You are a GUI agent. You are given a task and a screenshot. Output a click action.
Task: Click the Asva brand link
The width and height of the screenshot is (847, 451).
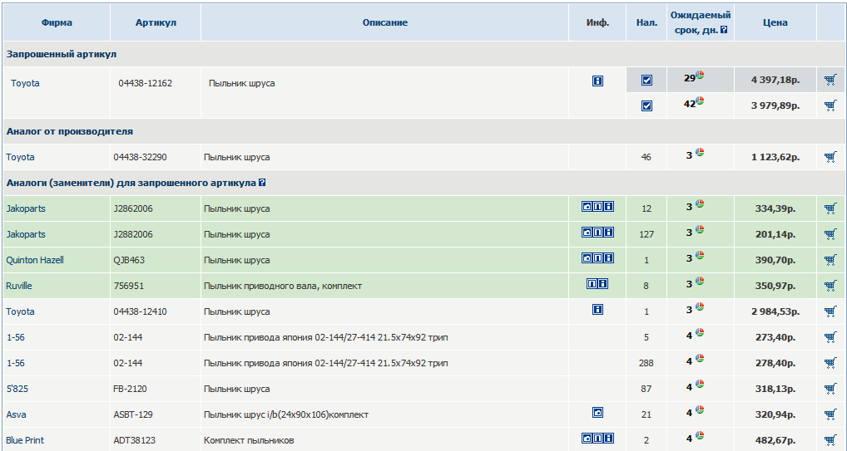[16, 414]
